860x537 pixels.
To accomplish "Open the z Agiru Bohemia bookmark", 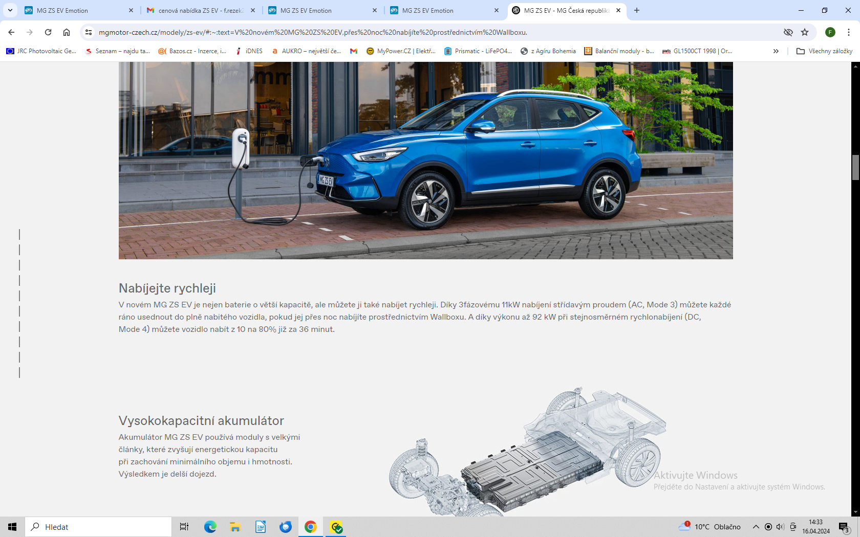I will (x=548, y=51).
